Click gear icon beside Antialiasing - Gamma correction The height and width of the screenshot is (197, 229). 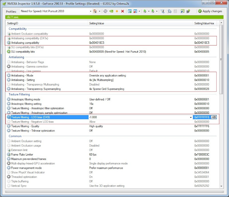(x=9, y=67)
